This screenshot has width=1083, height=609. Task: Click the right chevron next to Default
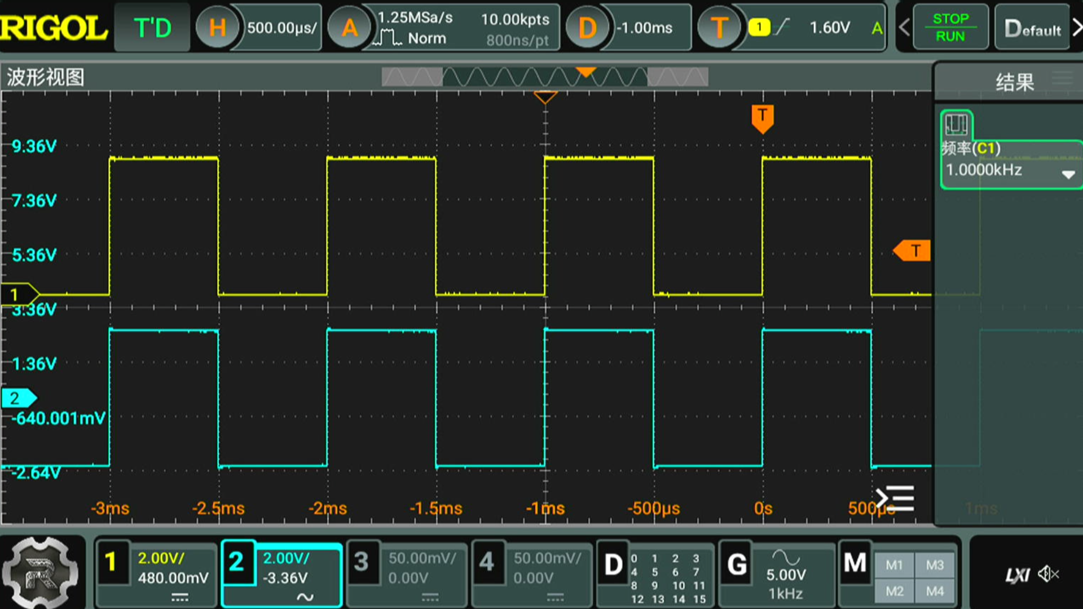[x=1076, y=28]
